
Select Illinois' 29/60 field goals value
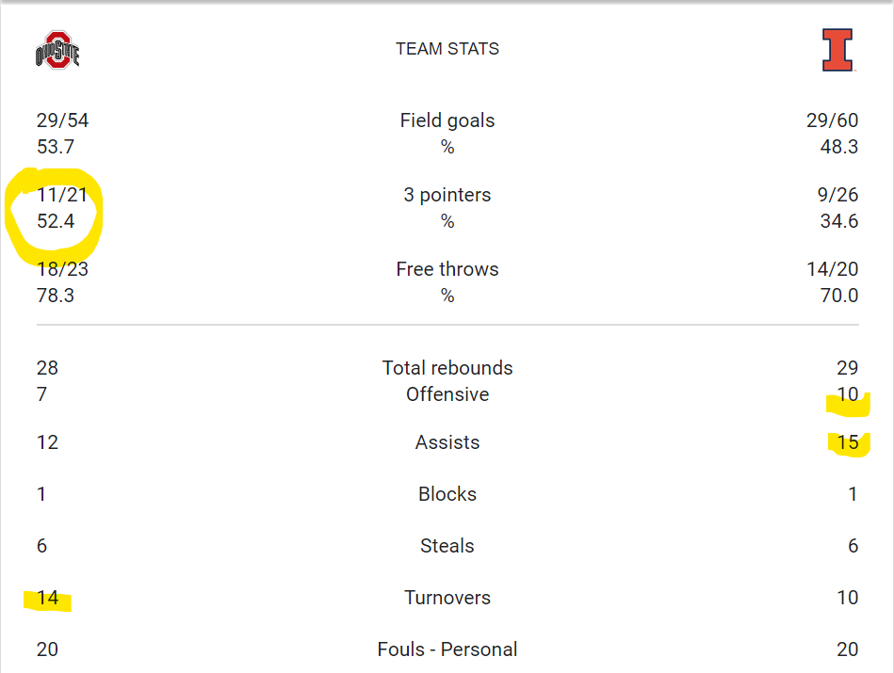tap(832, 120)
